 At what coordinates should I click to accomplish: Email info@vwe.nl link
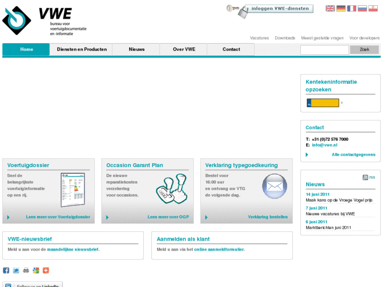click(325, 145)
